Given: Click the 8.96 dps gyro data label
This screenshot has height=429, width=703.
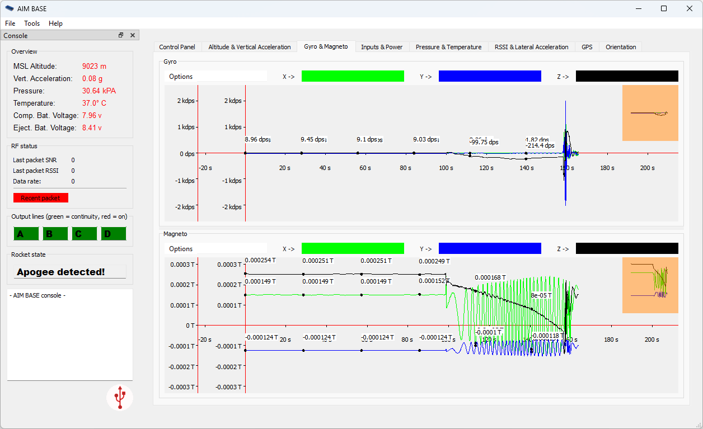Looking at the screenshot, I should (257, 140).
